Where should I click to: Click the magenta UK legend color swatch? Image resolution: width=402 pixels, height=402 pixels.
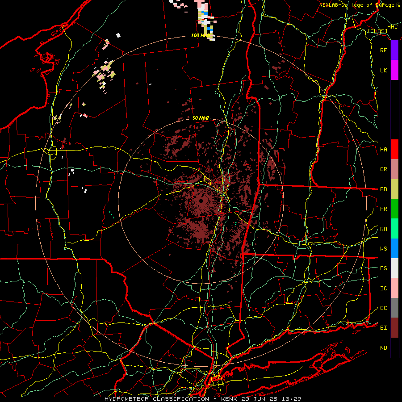point(394,70)
